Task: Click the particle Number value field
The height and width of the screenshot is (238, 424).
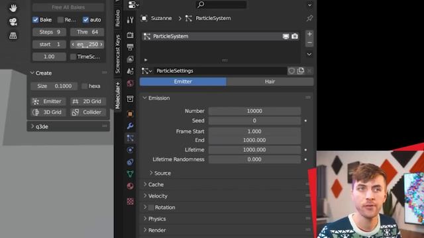Action: 254,111
